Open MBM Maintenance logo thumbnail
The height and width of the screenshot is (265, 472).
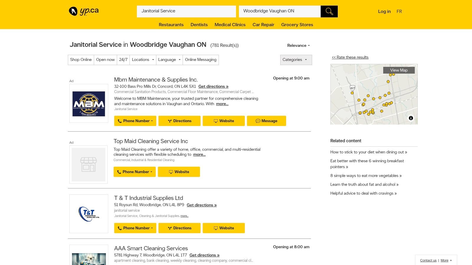pyautogui.click(x=89, y=103)
